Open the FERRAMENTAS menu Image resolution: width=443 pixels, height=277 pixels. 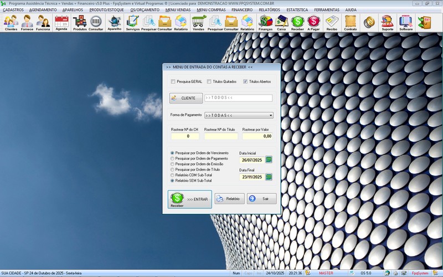click(327, 9)
